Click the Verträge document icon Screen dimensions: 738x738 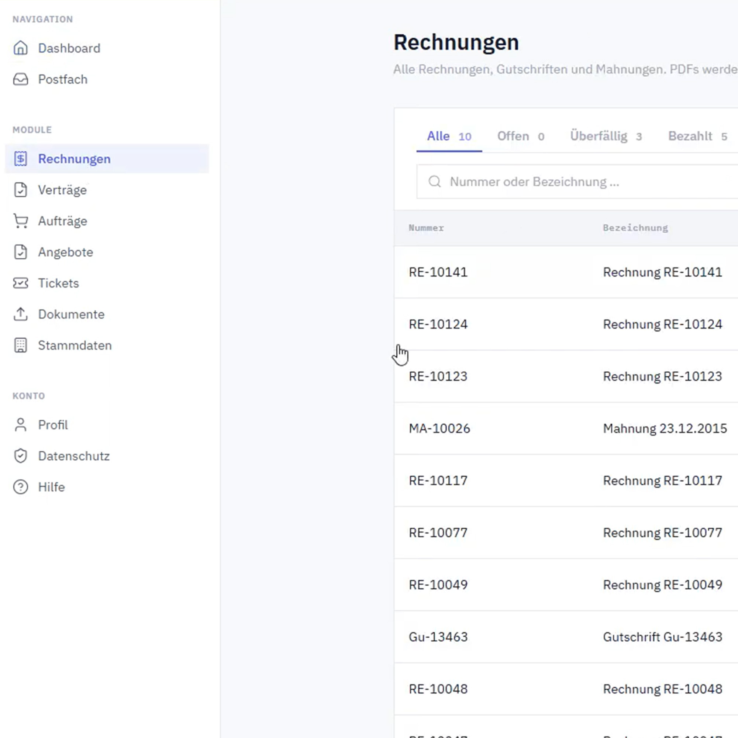click(21, 190)
